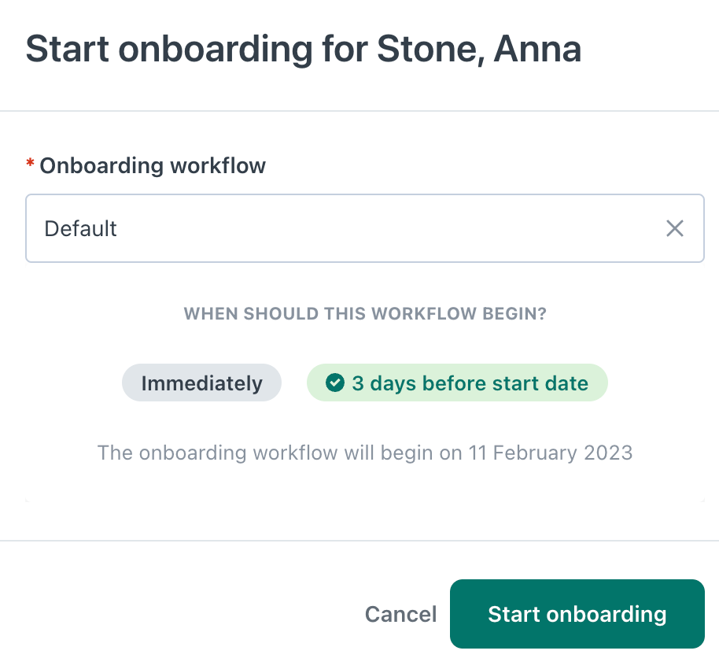
Task: Switch the workflow start to Immediately
Action: point(201,383)
